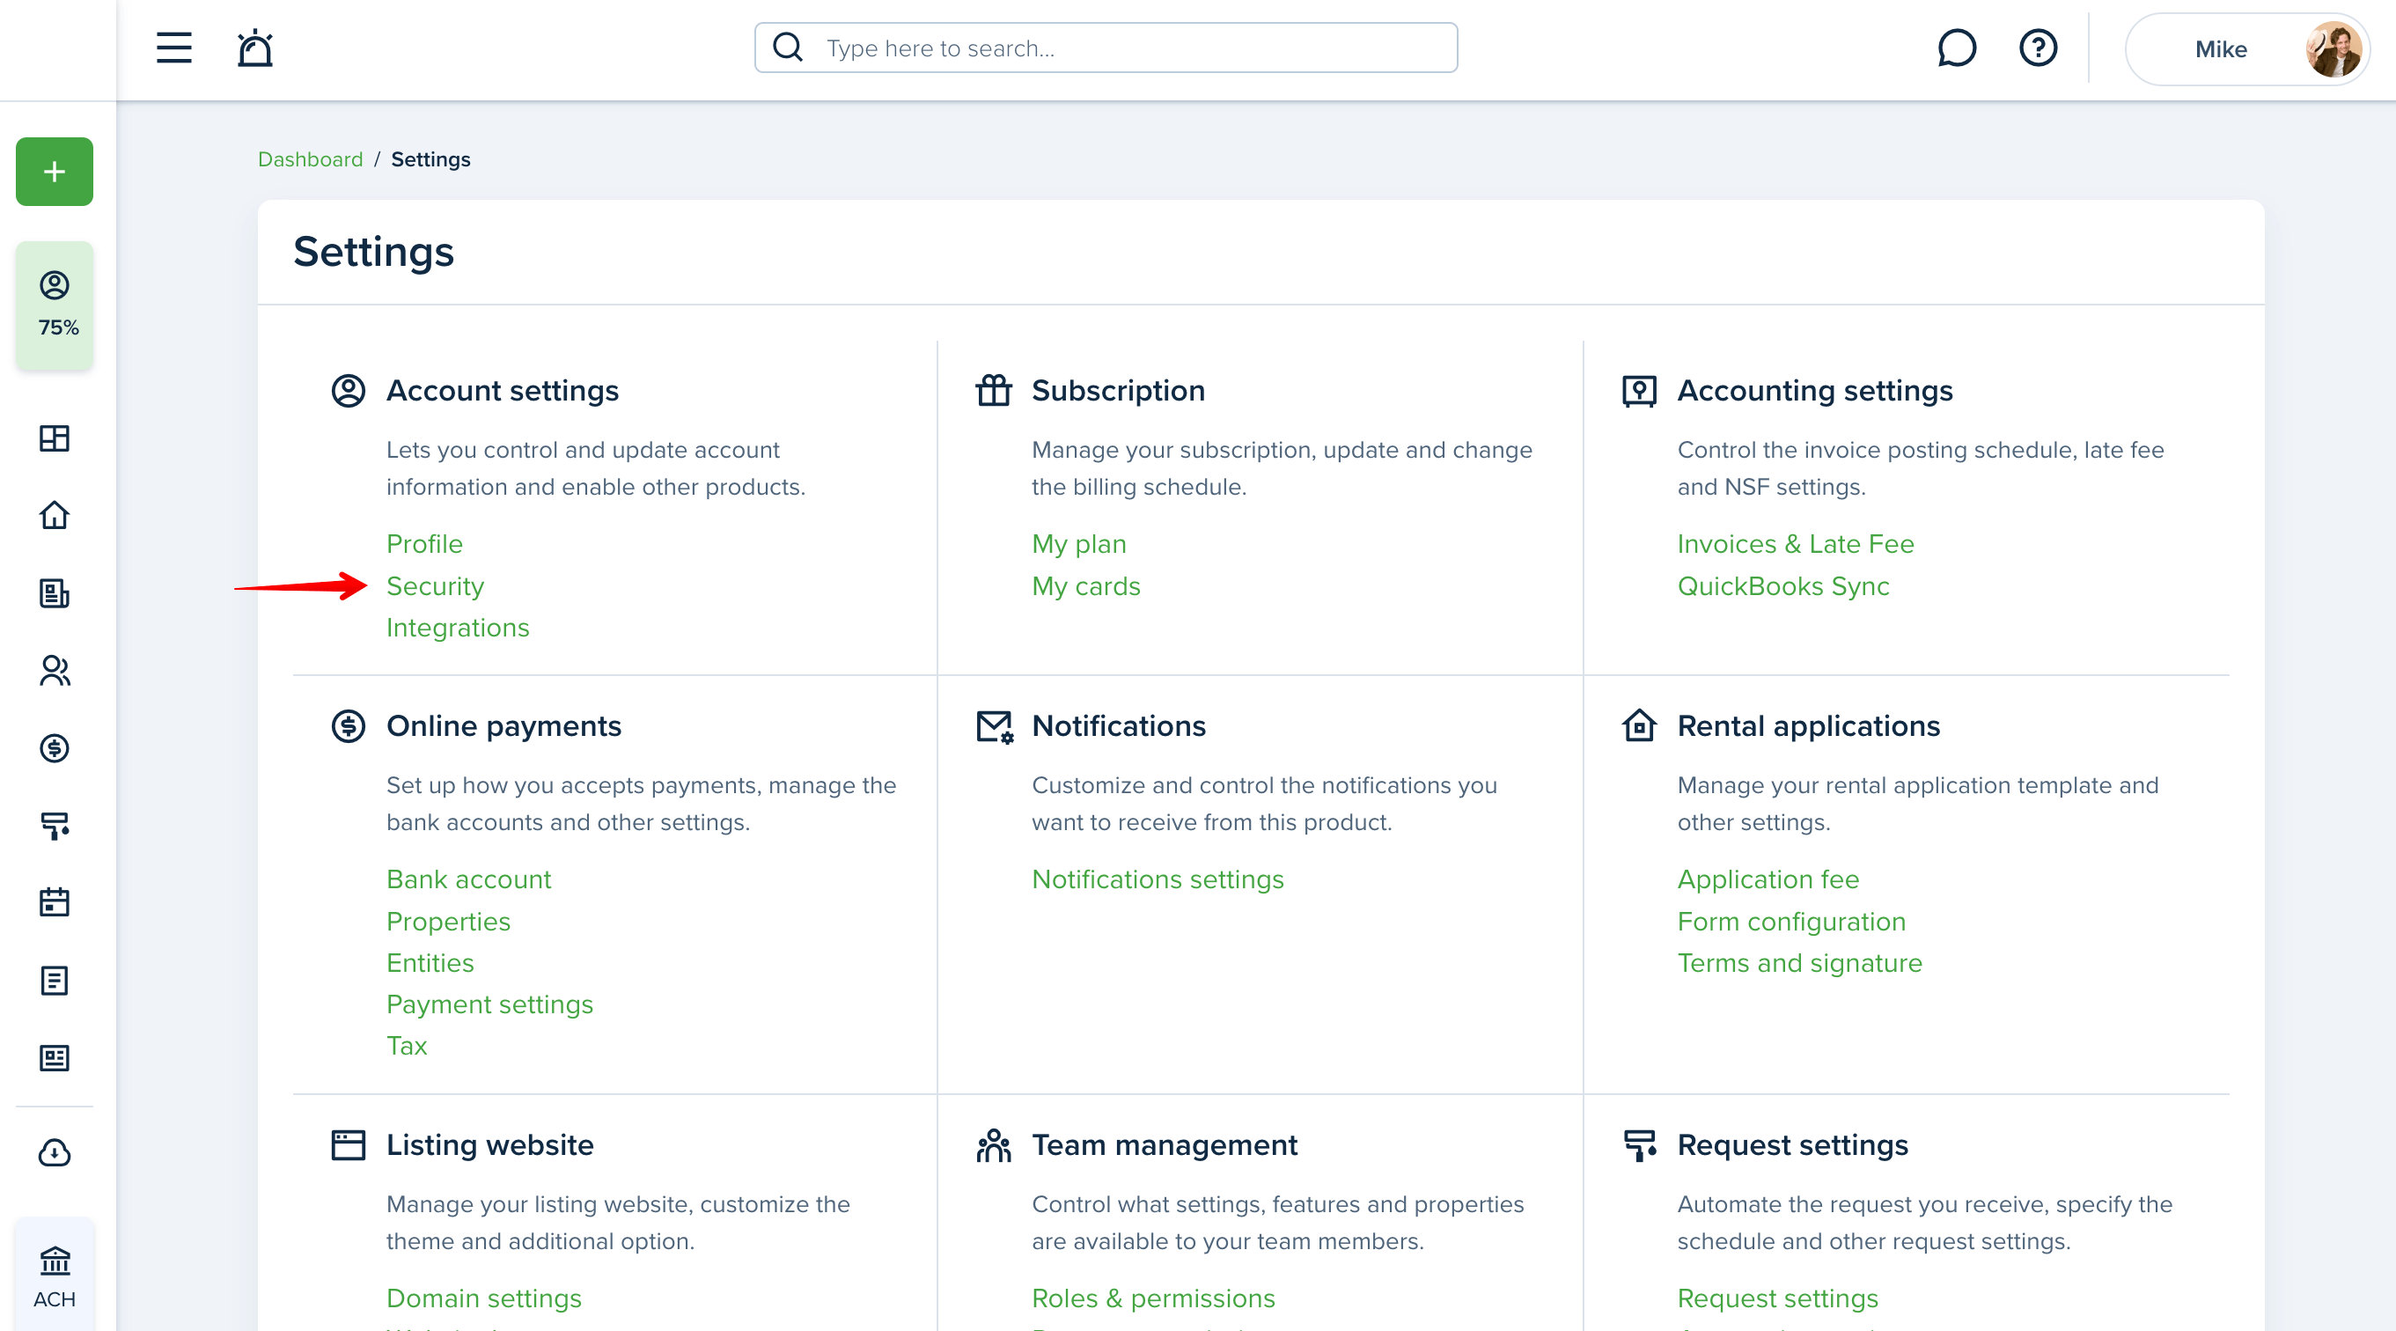The height and width of the screenshot is (1331, 2396).
Task: Click the green plus create button
Action: [x=55, y=171]
